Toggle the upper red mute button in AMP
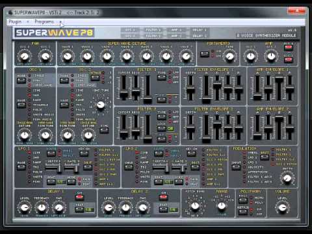Image resolution: width=312 pixels, height=234 pixels. [x=288, y=47]
